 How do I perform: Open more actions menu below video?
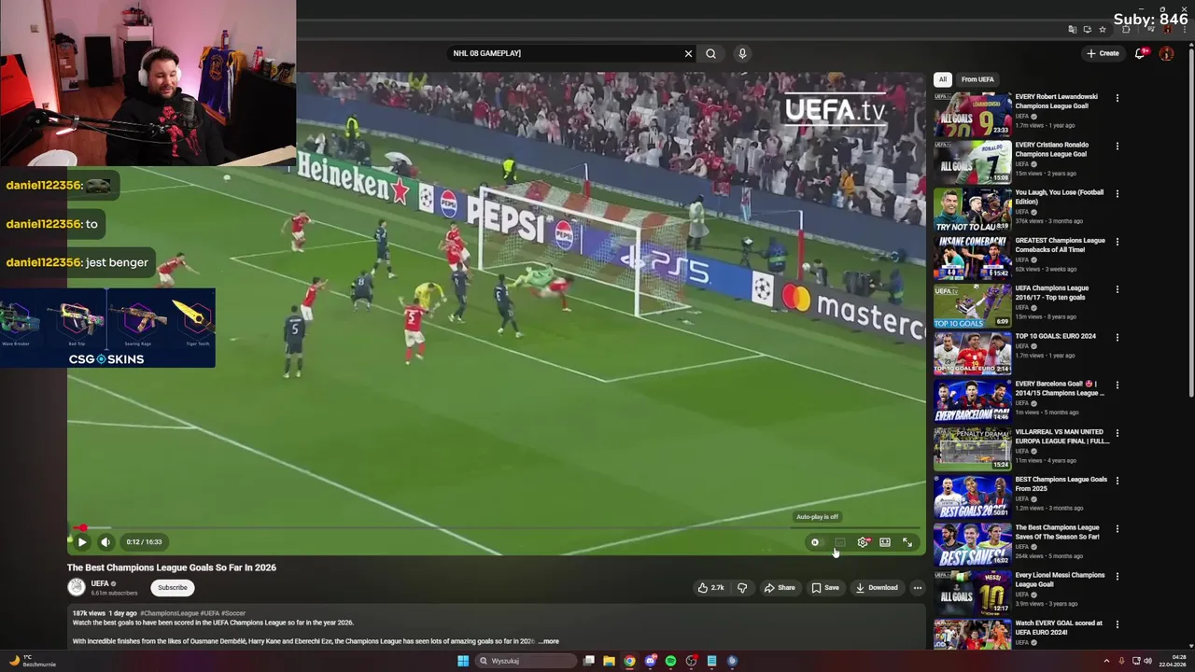click(918, 588)
